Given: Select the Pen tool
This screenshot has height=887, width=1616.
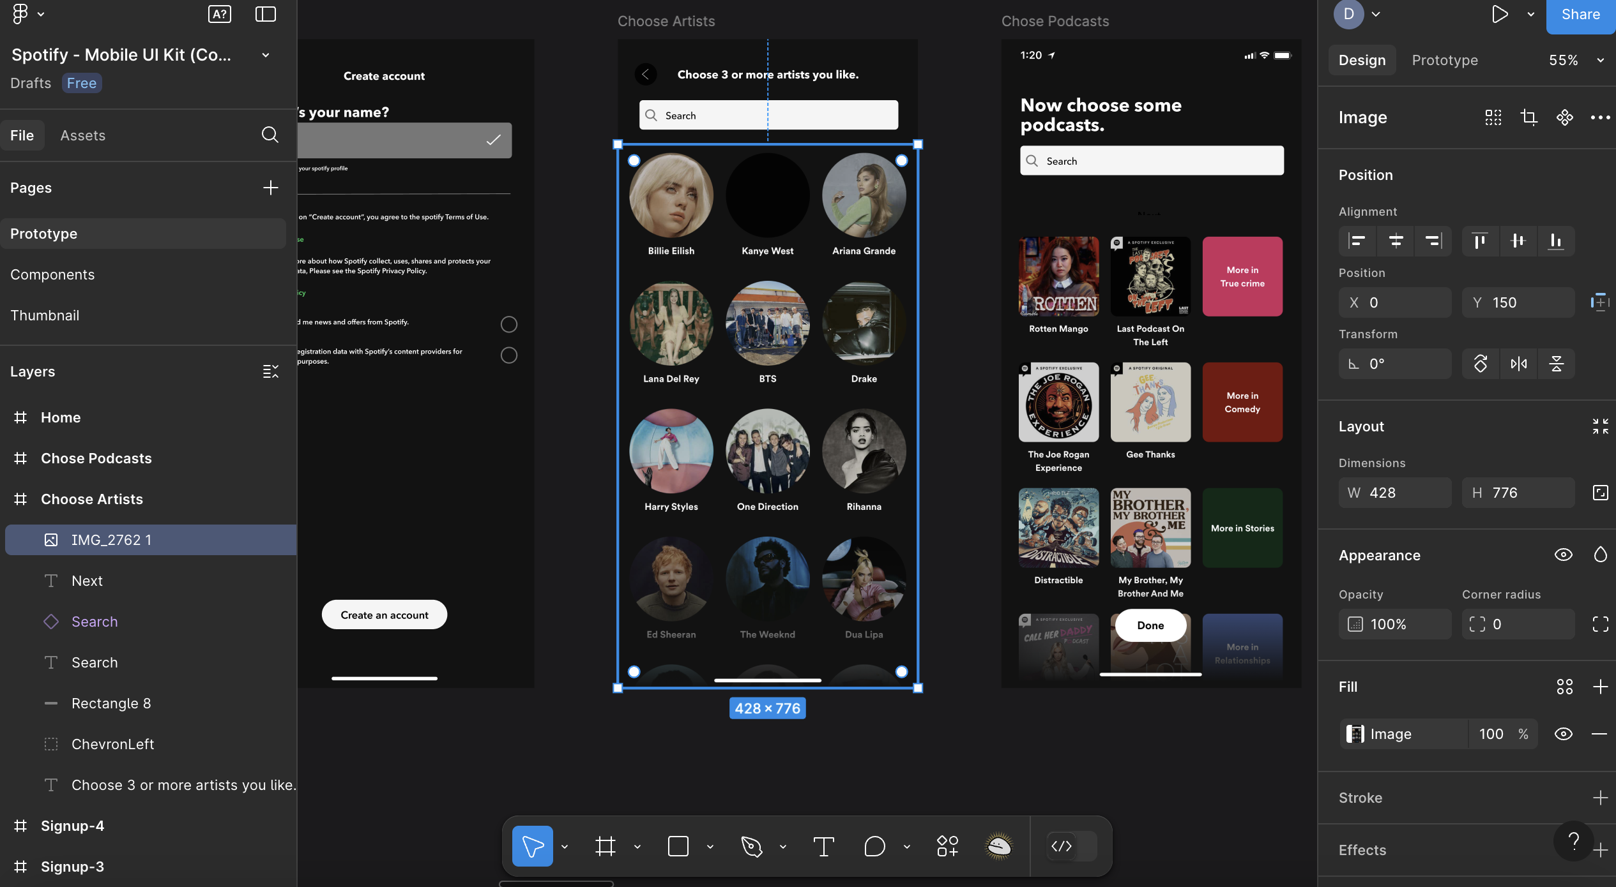Looking at the screenshot, I should coord(751,846).
